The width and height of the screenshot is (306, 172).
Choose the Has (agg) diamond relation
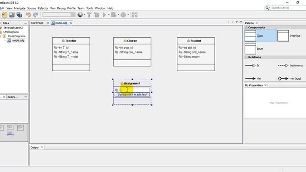(289, 78)
